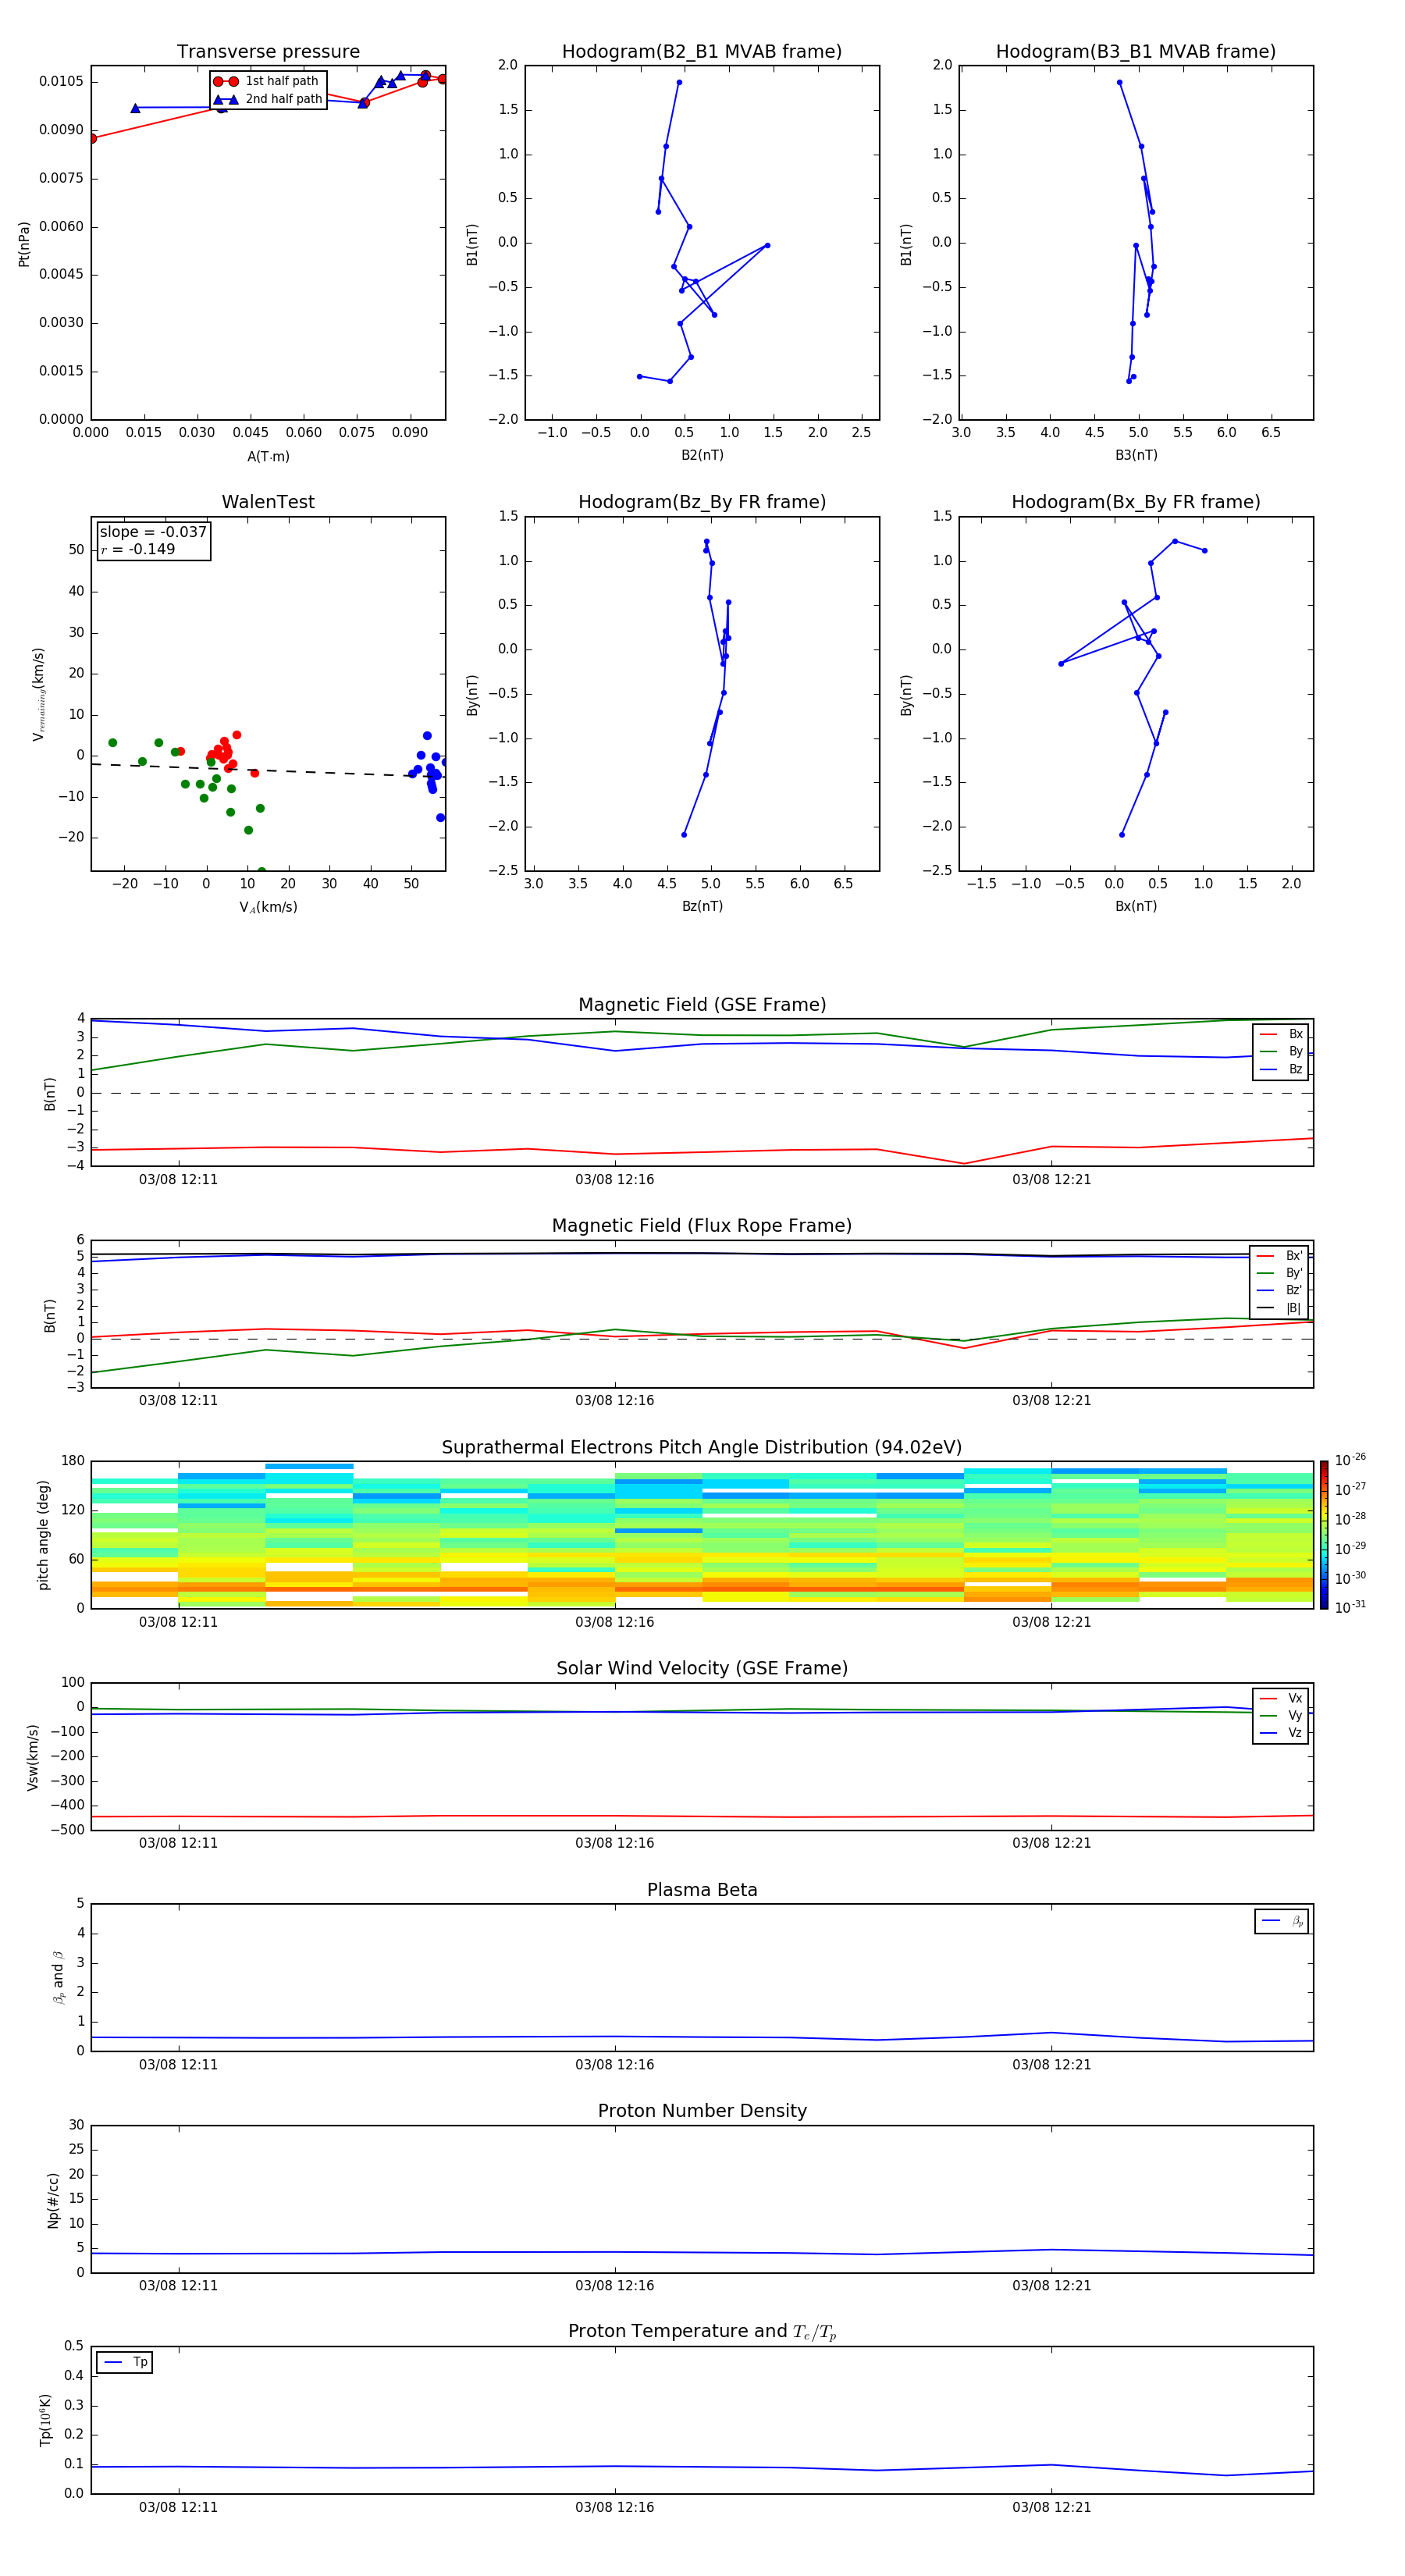This screenshot has width=1405, height=2576.
Task: Click Vz legend entry in velocity panel
Action: click(x=1281, y=1733)
